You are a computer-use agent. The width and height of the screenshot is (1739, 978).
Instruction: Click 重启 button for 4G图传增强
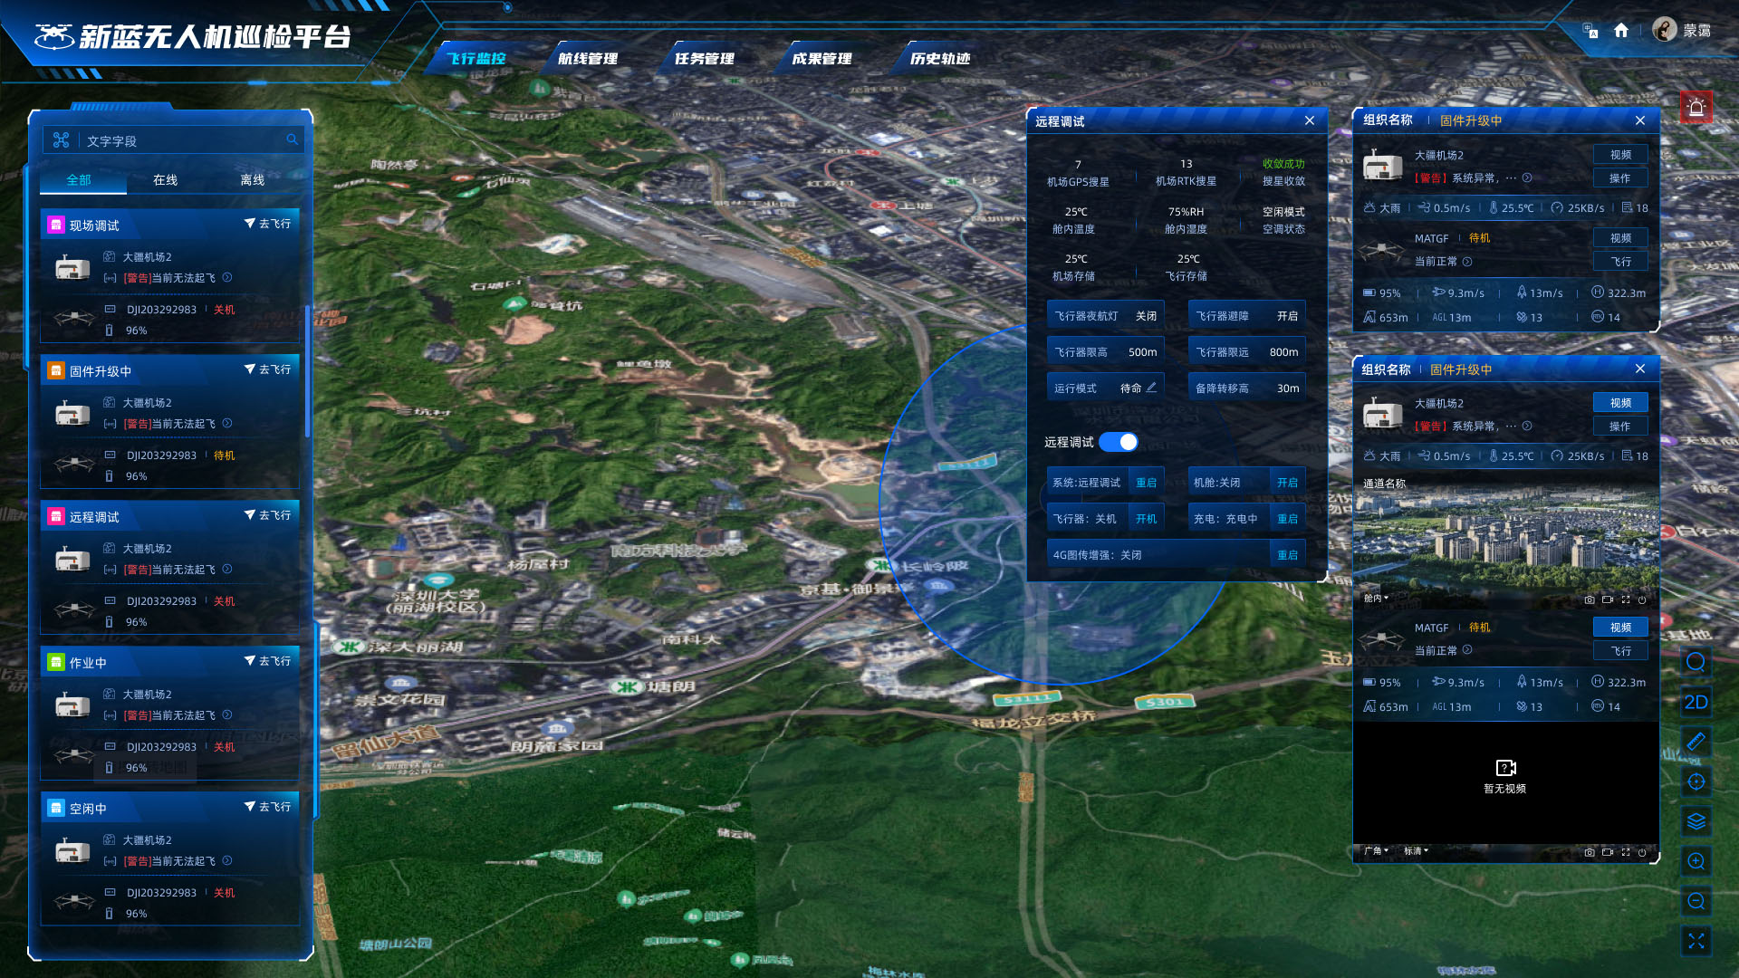click(x=1287, y=555)
